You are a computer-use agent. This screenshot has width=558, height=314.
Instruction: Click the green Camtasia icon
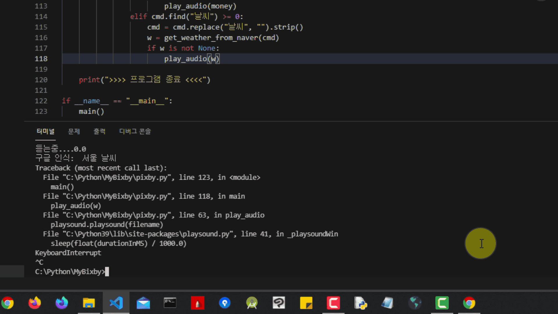(x=442, y=303)
